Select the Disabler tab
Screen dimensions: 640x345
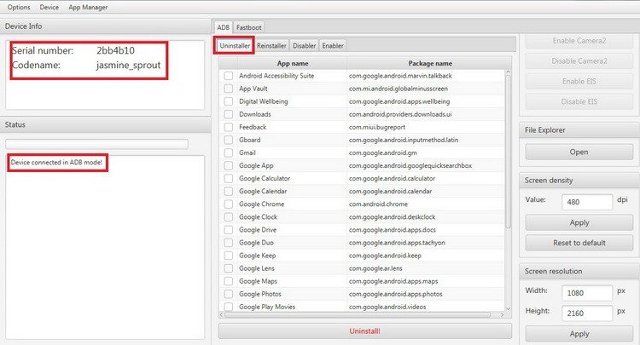coord(304,46)
